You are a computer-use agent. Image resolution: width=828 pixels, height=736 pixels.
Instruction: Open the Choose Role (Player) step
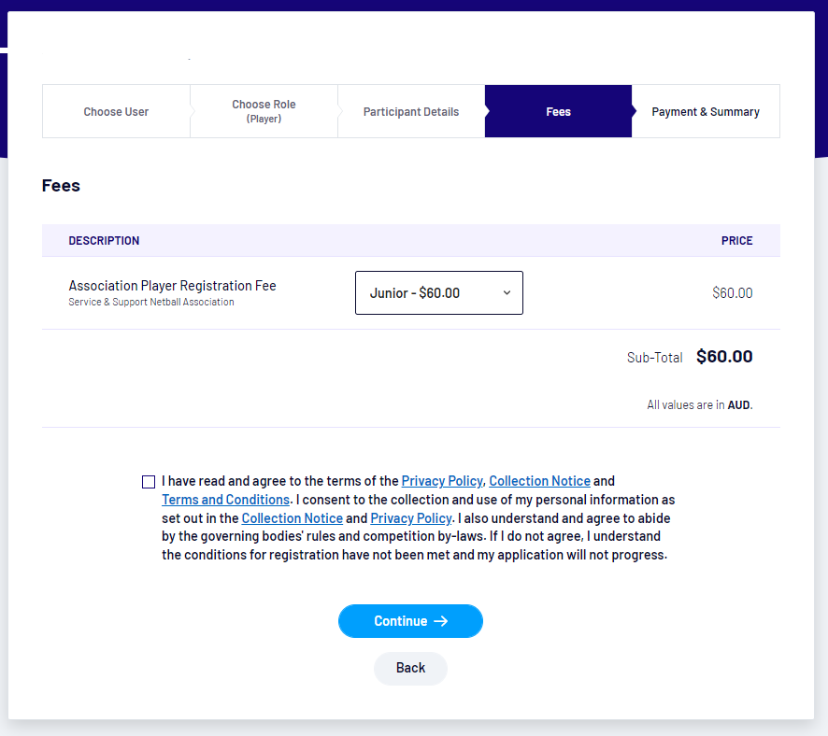click(264, 111)
